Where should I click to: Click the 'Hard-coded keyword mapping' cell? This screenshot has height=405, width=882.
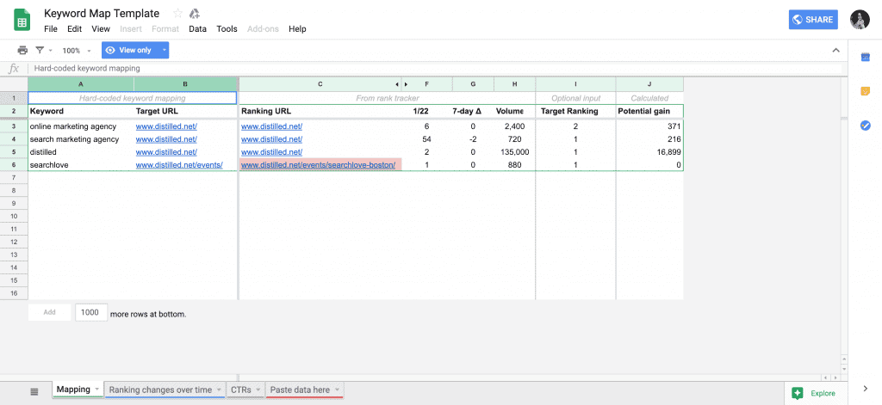coord(132,98)
